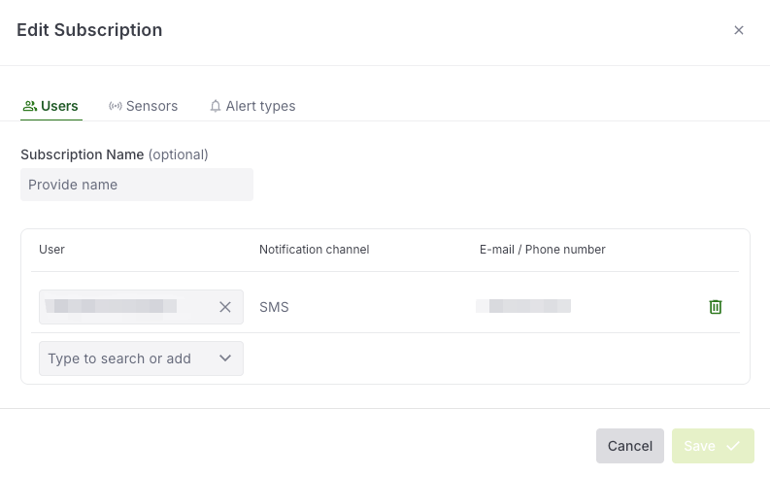The height and width of the screenshot is (477, 770).
Task: Click the Users people icon in tab bar
Action: pyautogui.click(x=30, y=106)
